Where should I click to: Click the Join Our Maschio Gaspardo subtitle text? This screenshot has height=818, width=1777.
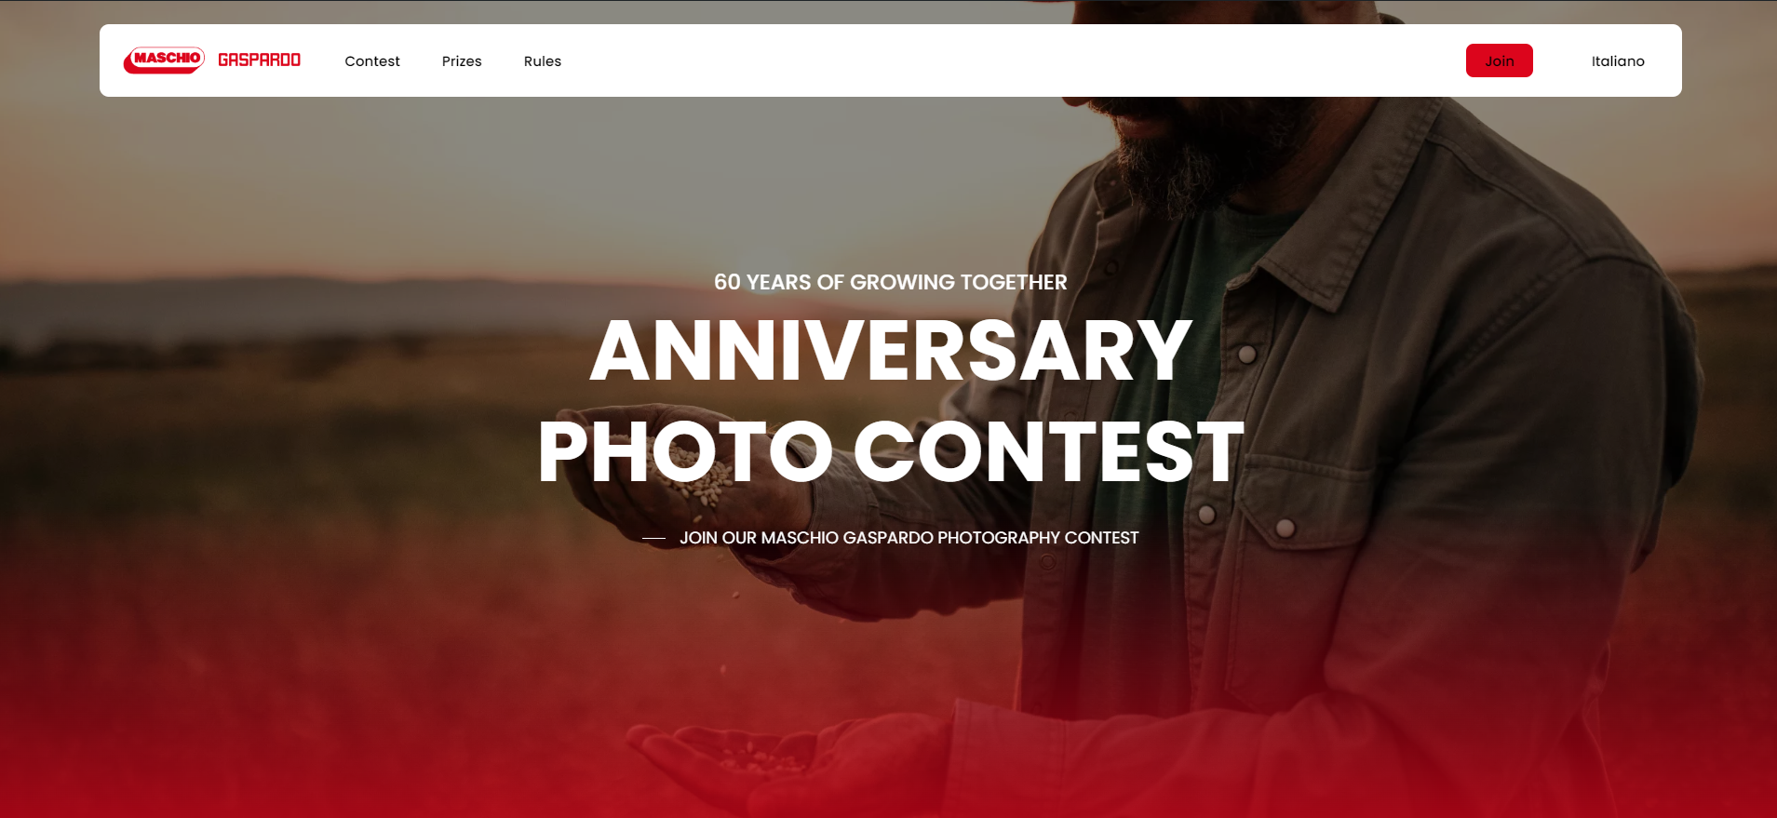909,538
